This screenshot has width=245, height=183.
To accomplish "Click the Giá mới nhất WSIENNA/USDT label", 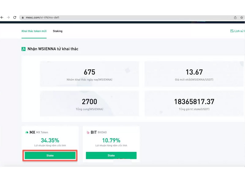I will 194,80.
